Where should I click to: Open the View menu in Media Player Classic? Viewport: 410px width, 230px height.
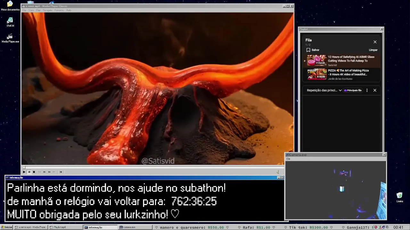point(31,10)
